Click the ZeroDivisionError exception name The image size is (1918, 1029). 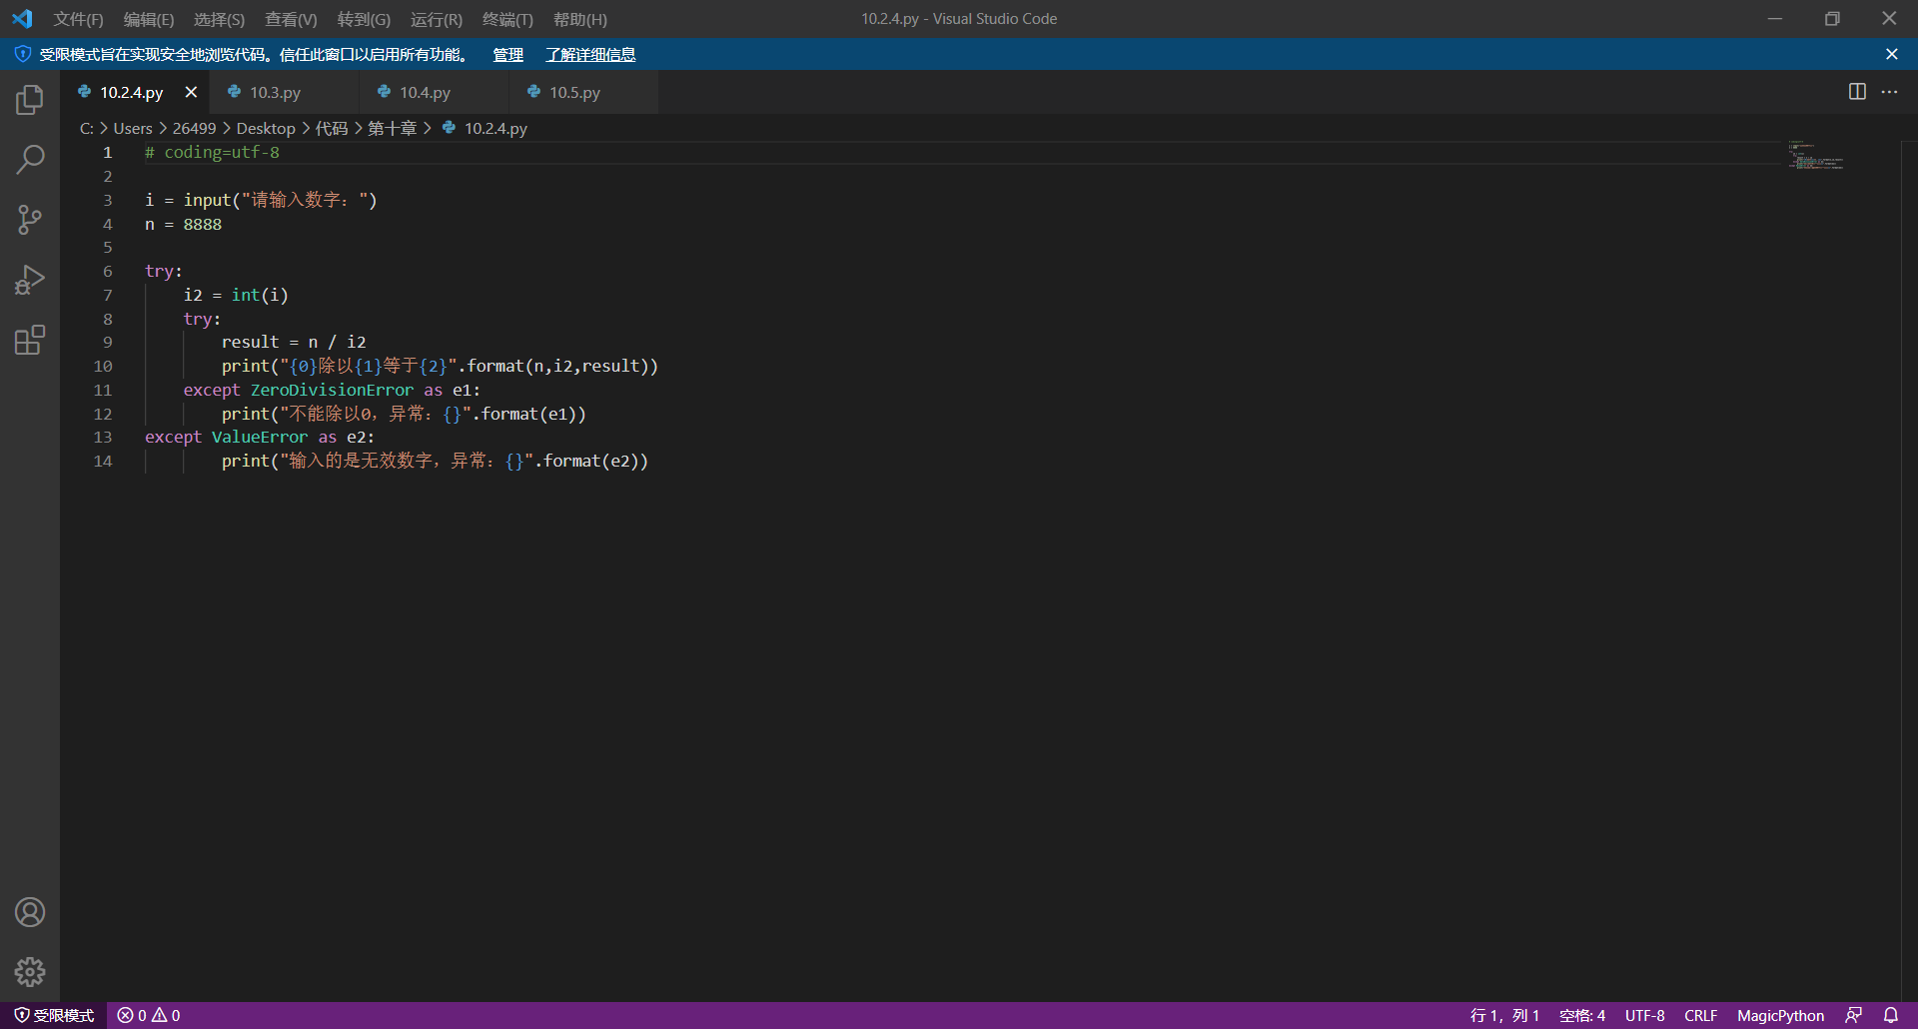(x=332, y=390)
